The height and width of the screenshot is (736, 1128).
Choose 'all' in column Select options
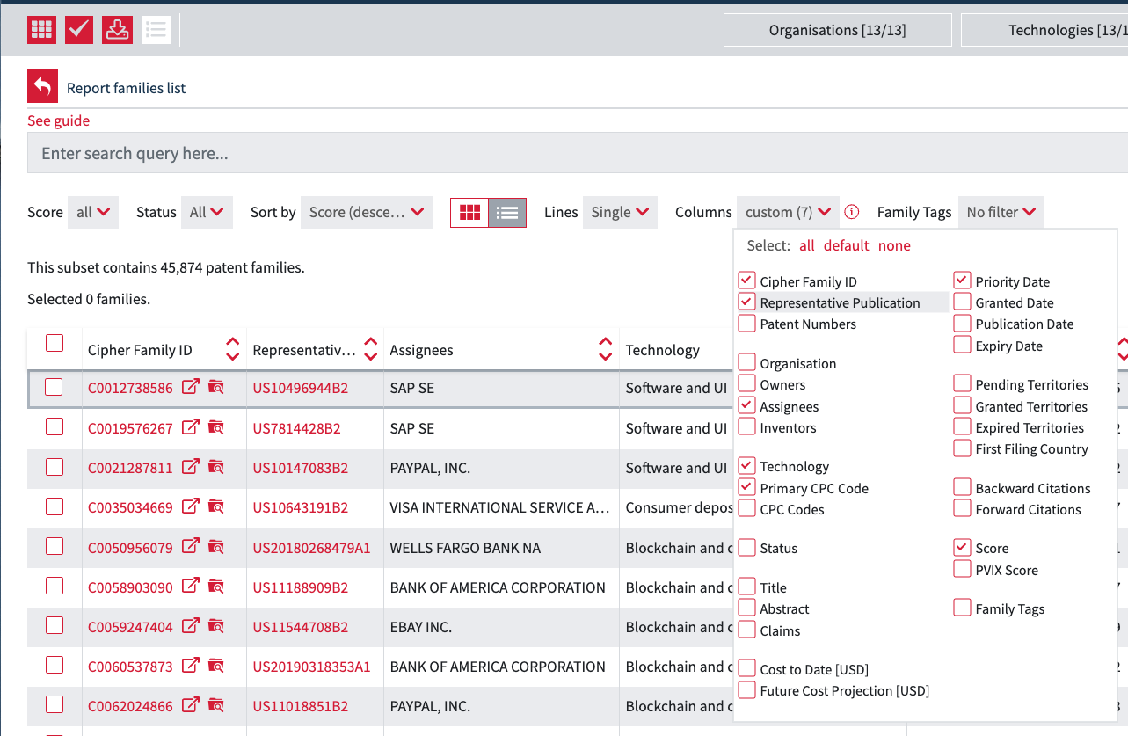coord(807,245)
